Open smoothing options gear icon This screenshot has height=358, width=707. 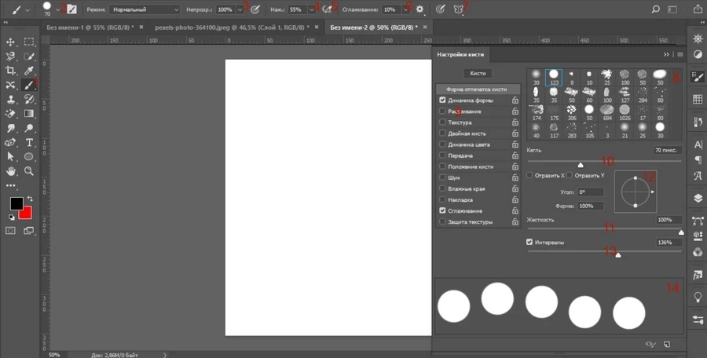pos(420,9)
